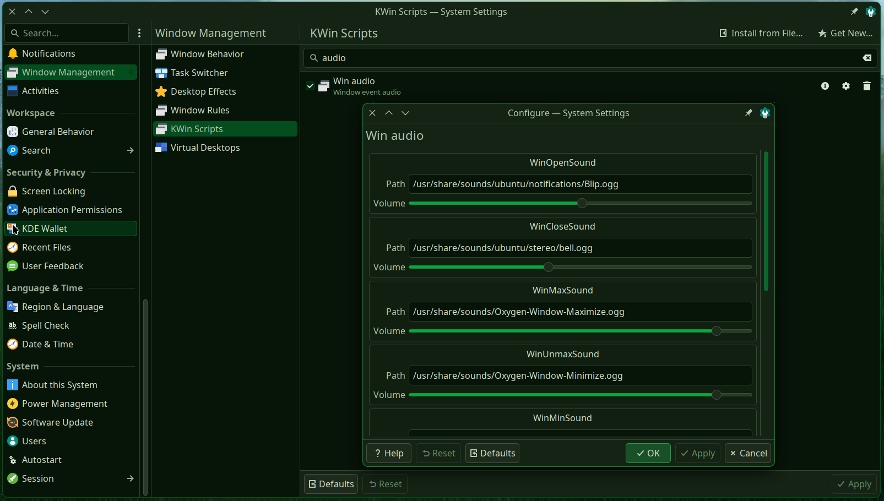This screenshot has width=884, height=501.
Task: Click OK in Configure dialog
Action: click(x=648, y=453)
